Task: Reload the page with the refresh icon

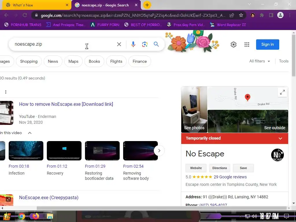Action: pyautogui.click(x=25, y=15)
